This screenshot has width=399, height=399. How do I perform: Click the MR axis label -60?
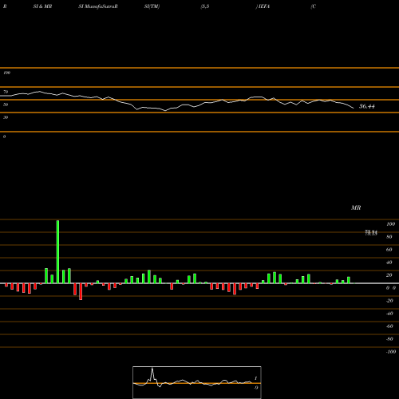[389, 326]
